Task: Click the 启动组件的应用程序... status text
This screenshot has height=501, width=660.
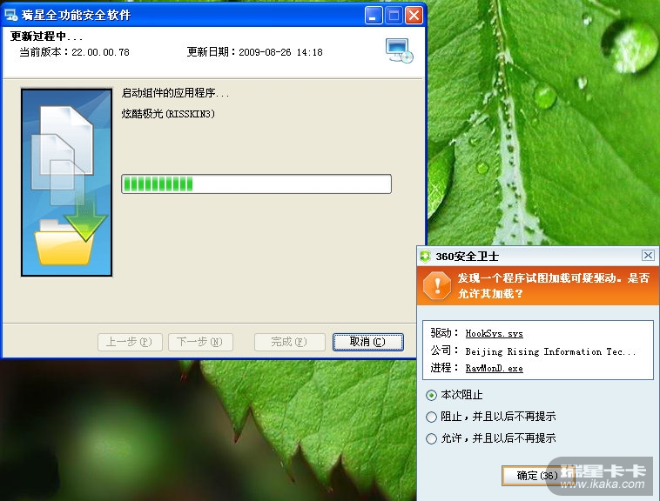Action: (x=175, y=93)
